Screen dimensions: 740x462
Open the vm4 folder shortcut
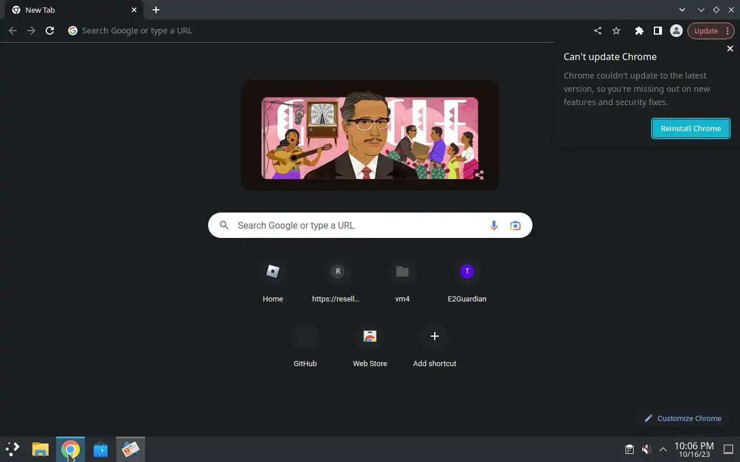point(402,282)
